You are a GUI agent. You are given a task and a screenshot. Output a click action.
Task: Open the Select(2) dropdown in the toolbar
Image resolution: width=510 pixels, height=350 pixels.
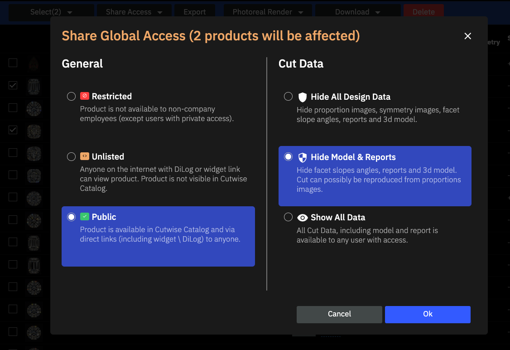tap(51, 12)
